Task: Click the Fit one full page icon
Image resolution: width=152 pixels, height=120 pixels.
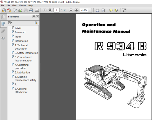Action: [103, 10]
